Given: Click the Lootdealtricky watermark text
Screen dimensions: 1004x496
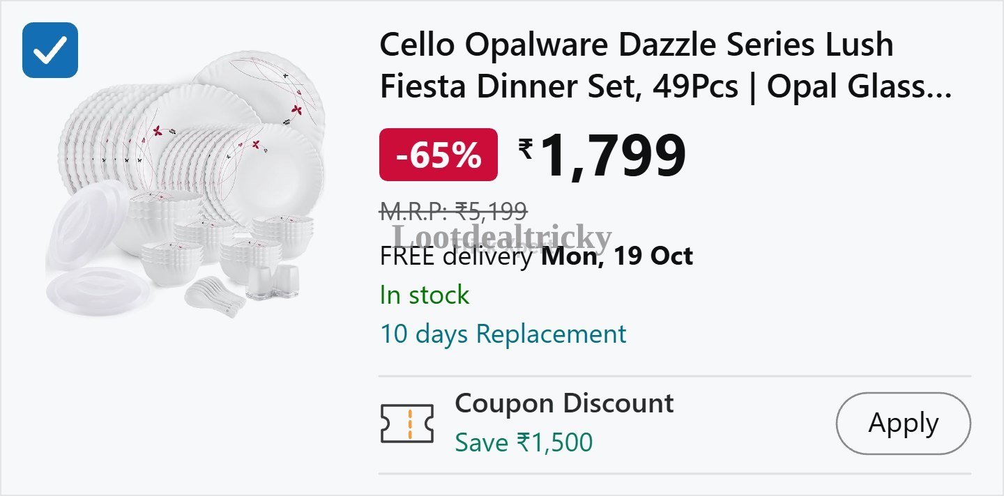Looking at the screenshot, I should (501, 238).
